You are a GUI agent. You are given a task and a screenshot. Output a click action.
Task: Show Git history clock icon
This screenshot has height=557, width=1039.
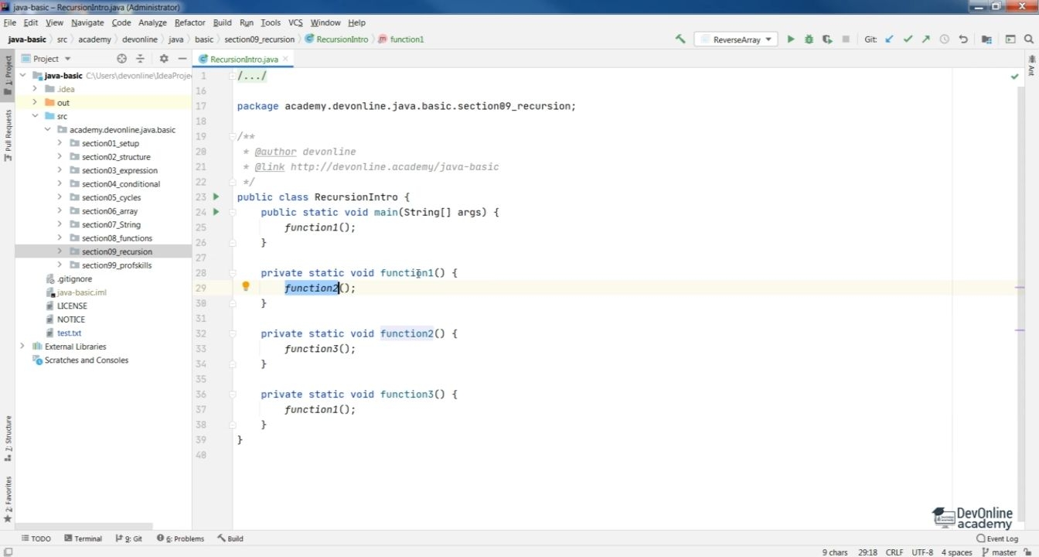pyautogui.click(x=944, y=39)
